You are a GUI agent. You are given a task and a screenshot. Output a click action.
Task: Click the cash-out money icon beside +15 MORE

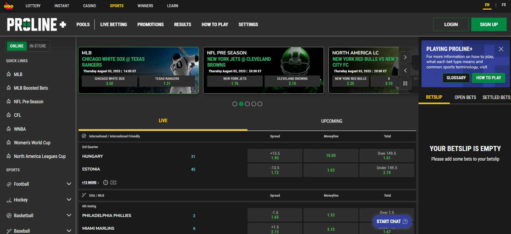pyautogui.click(x=113, y=182)
